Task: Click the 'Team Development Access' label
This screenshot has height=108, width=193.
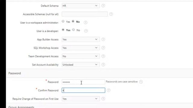Action: tap(43, 56)
